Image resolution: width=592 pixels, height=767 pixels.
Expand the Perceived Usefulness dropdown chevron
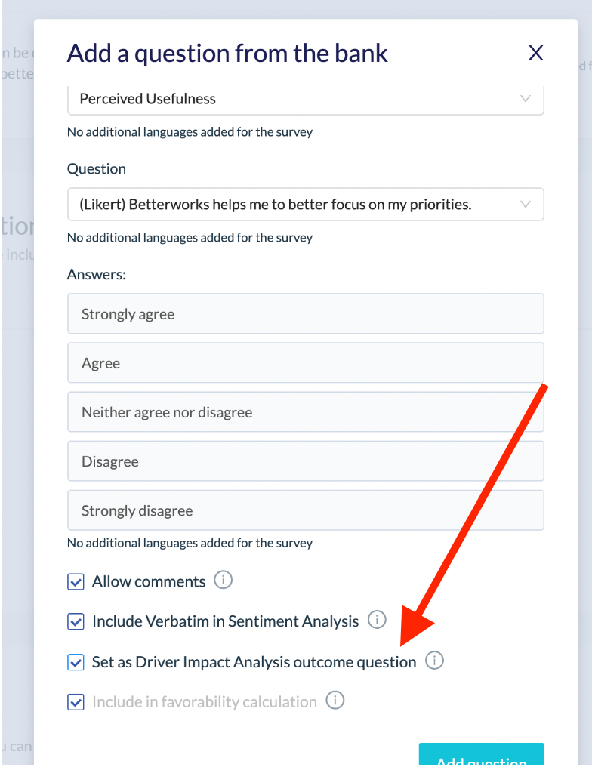526,99
